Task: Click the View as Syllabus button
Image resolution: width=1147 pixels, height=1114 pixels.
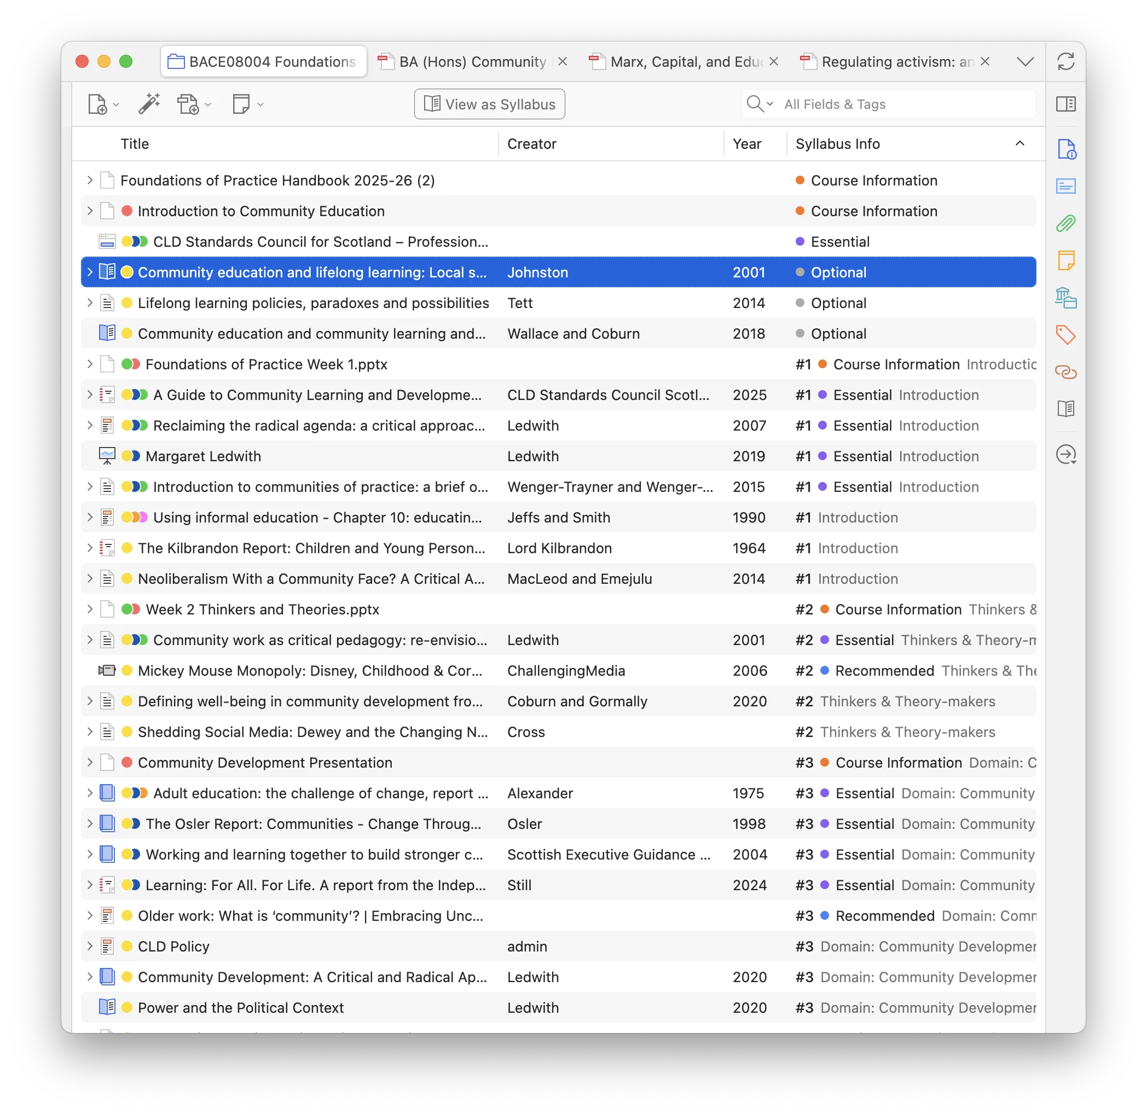Action: tap(489, 104)
